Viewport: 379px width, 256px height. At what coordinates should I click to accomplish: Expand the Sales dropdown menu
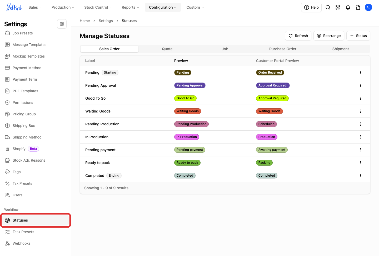coord(35,7)
